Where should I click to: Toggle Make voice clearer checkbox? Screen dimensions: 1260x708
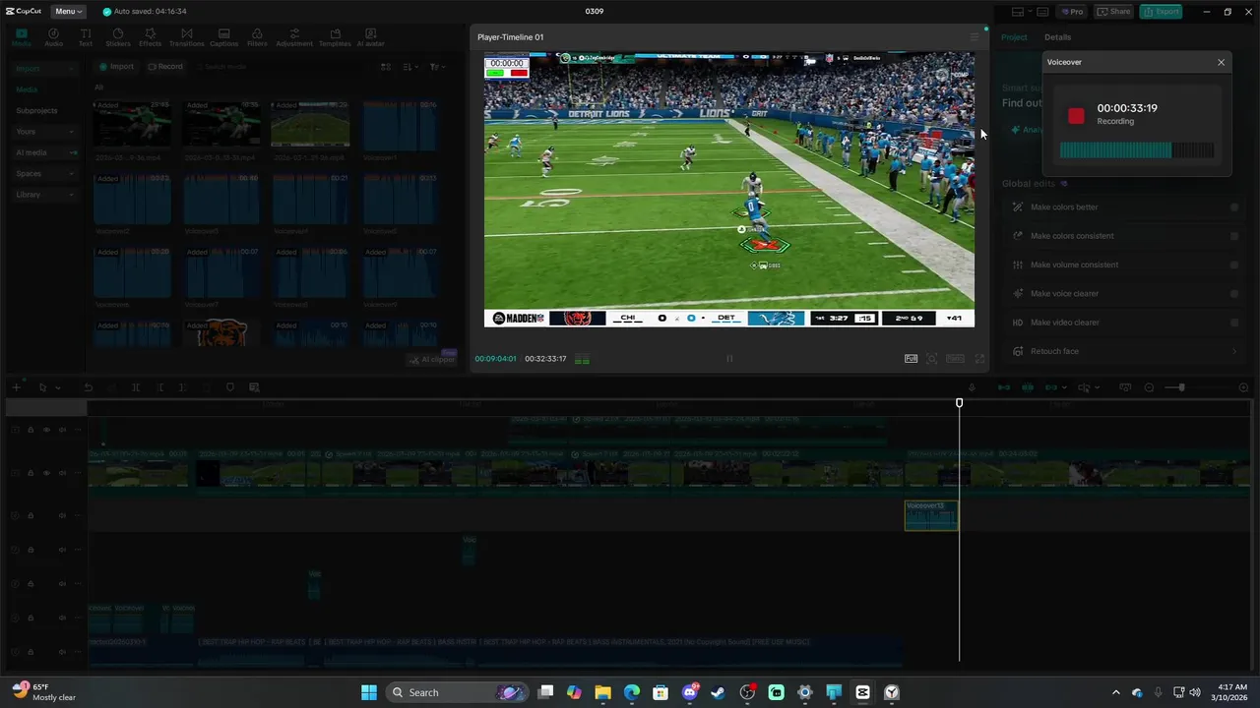pyautogui.click(x=1234, y=293)
